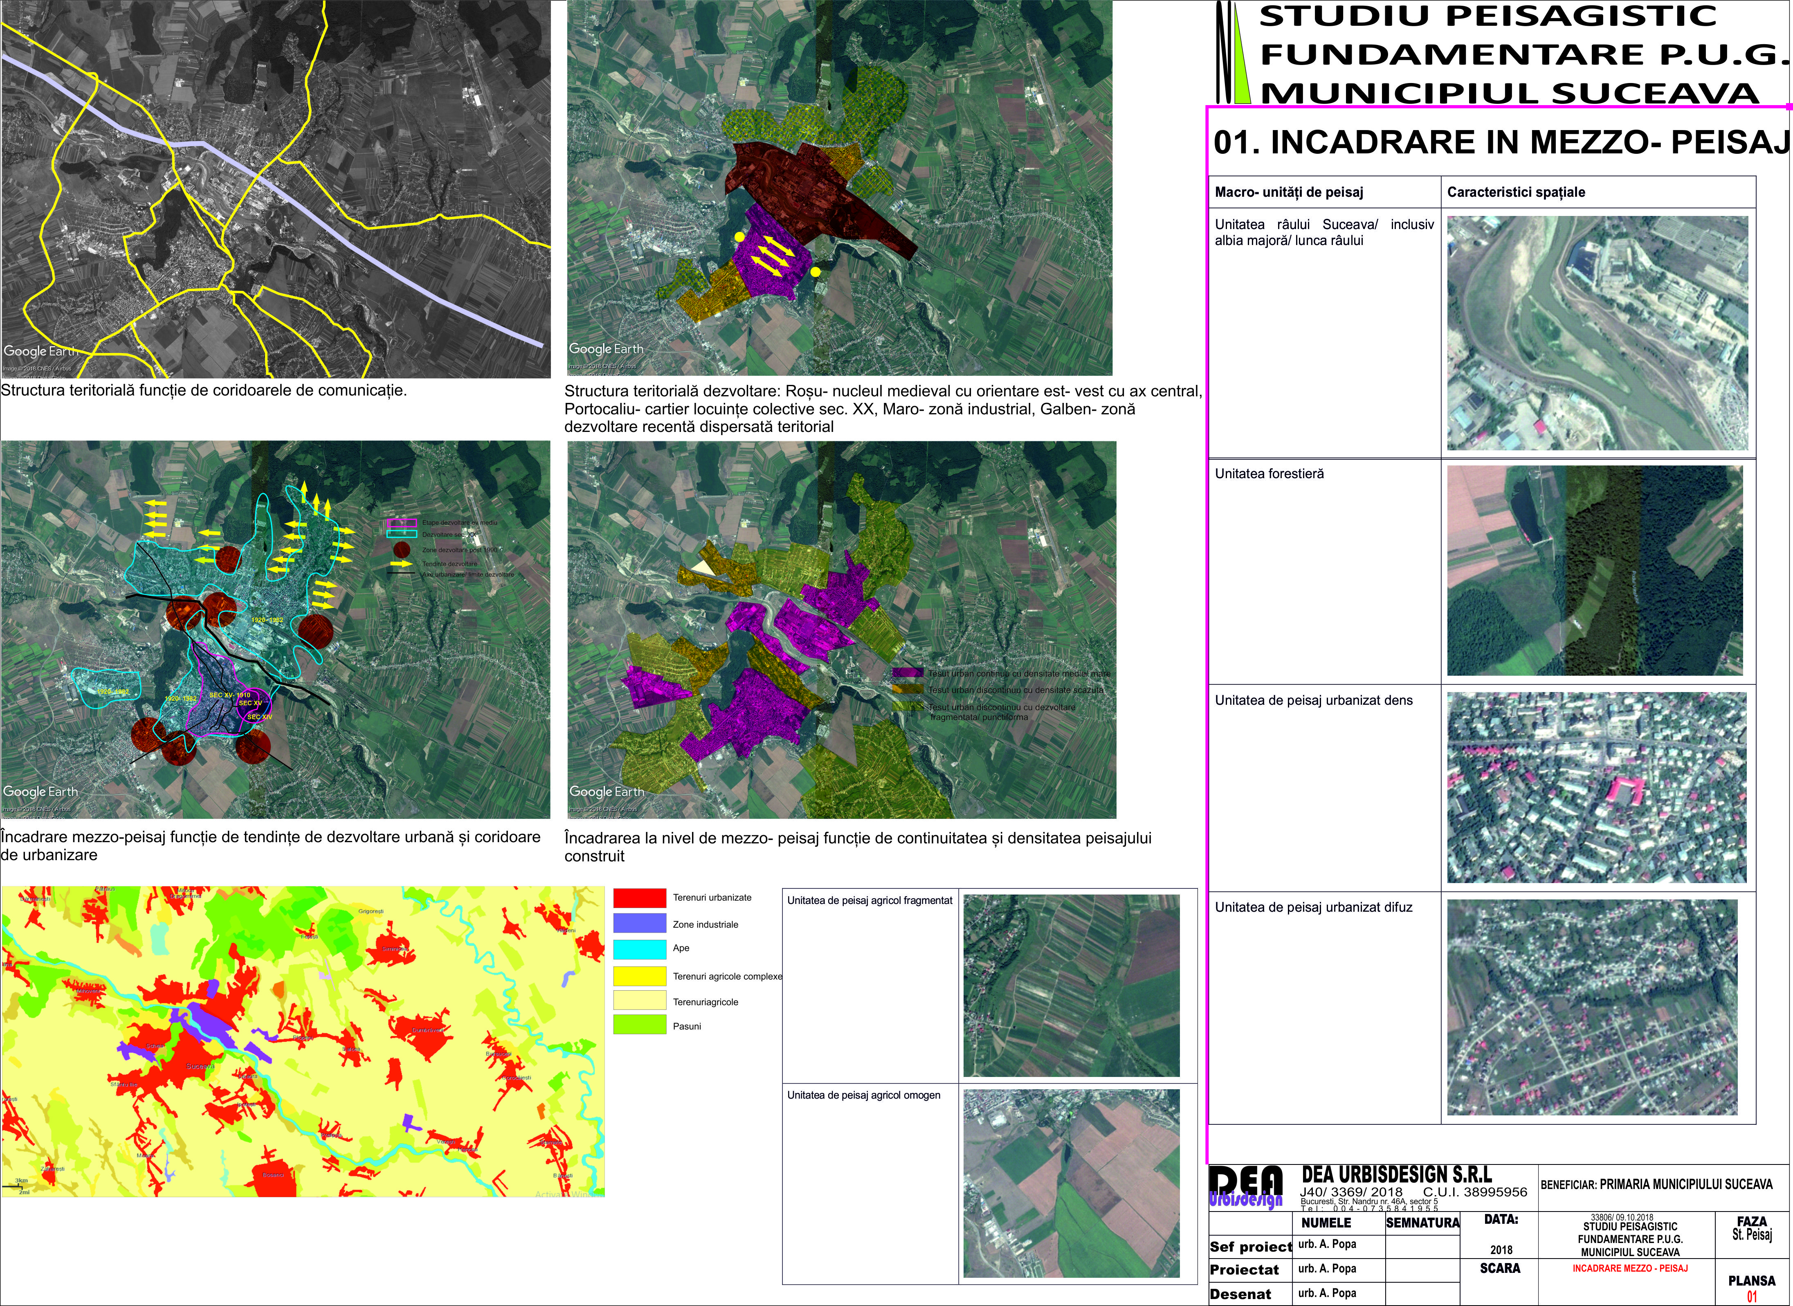Open the 'agricol omogen' aerial photo

1071,1182
